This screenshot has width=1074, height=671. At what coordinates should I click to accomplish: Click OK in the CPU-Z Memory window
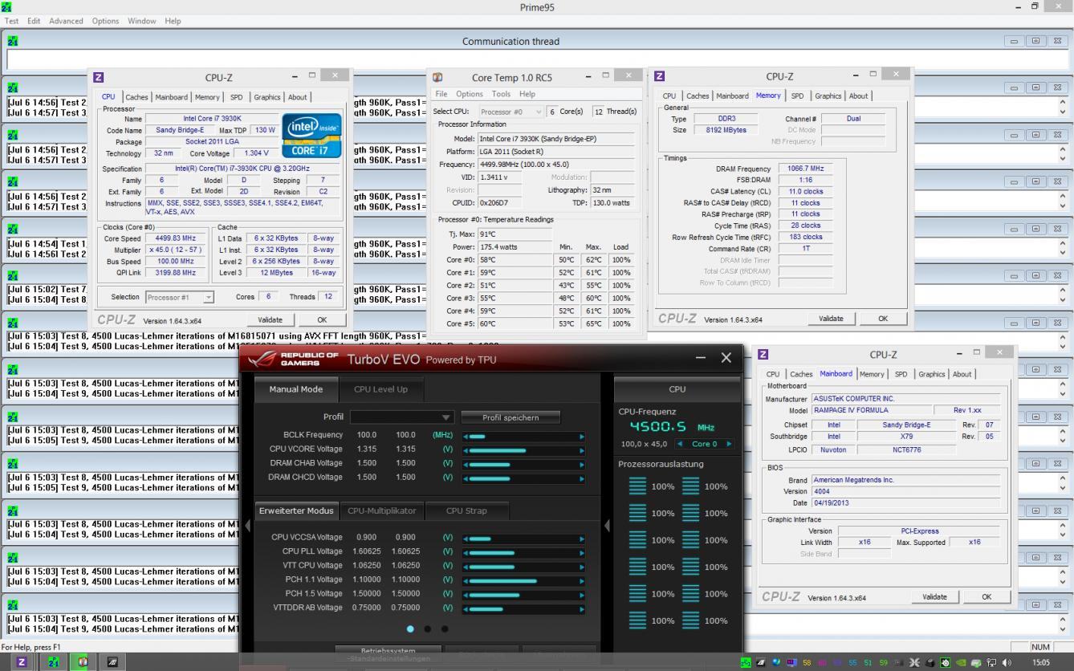point(883,319)
